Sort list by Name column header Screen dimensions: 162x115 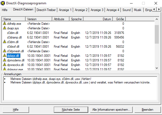point(14,19)
